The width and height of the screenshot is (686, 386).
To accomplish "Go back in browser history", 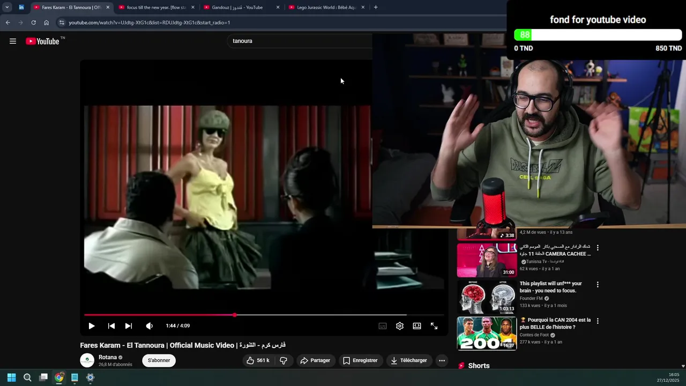I will [8, 23].
